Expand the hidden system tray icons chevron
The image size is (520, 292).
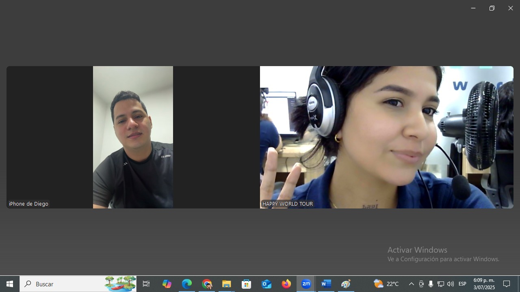pos(411,284)
